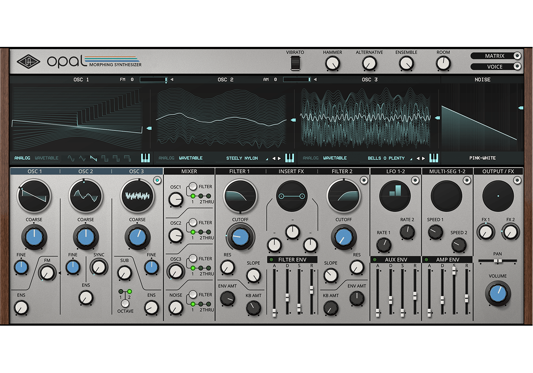Screen dimensions: 533x373
Task: Click the OSC 2 WAVETABLE mode label
Action: click(191, 158)
